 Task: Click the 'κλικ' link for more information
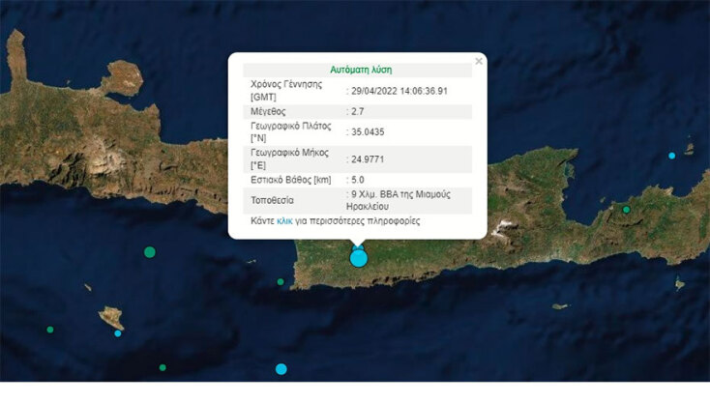(x=284, y=221)
